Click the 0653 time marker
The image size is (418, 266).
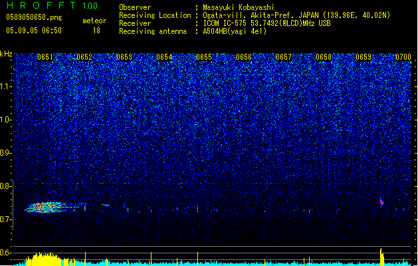(x=124, y=57)
